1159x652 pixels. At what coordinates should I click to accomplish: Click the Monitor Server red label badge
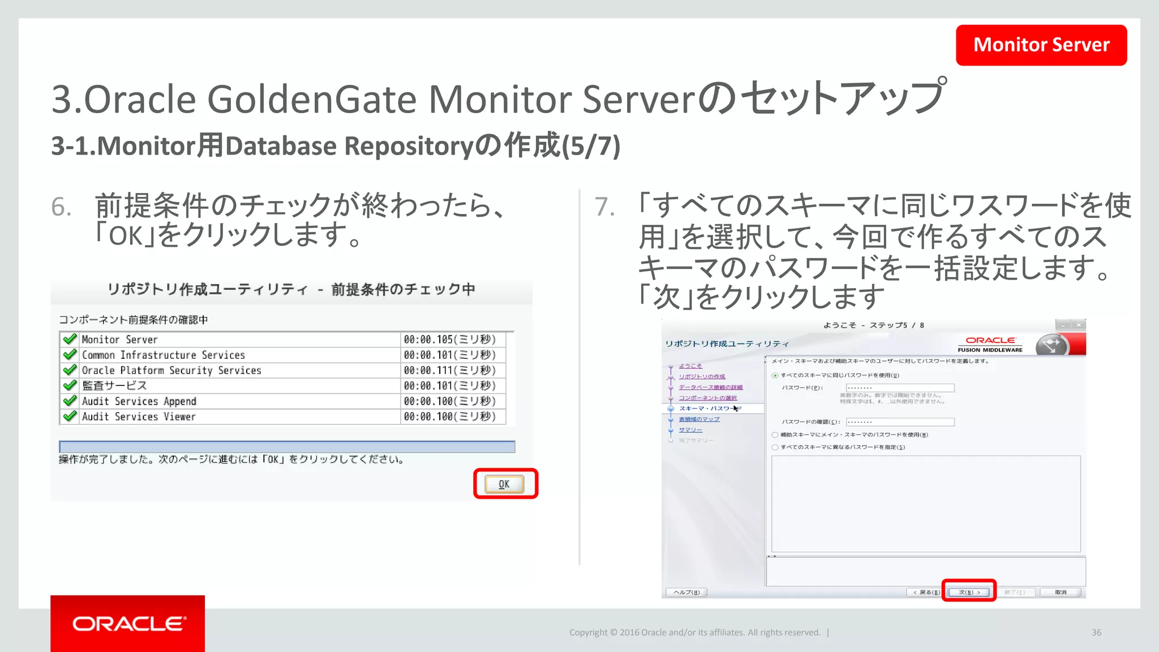coord(1041,45)
